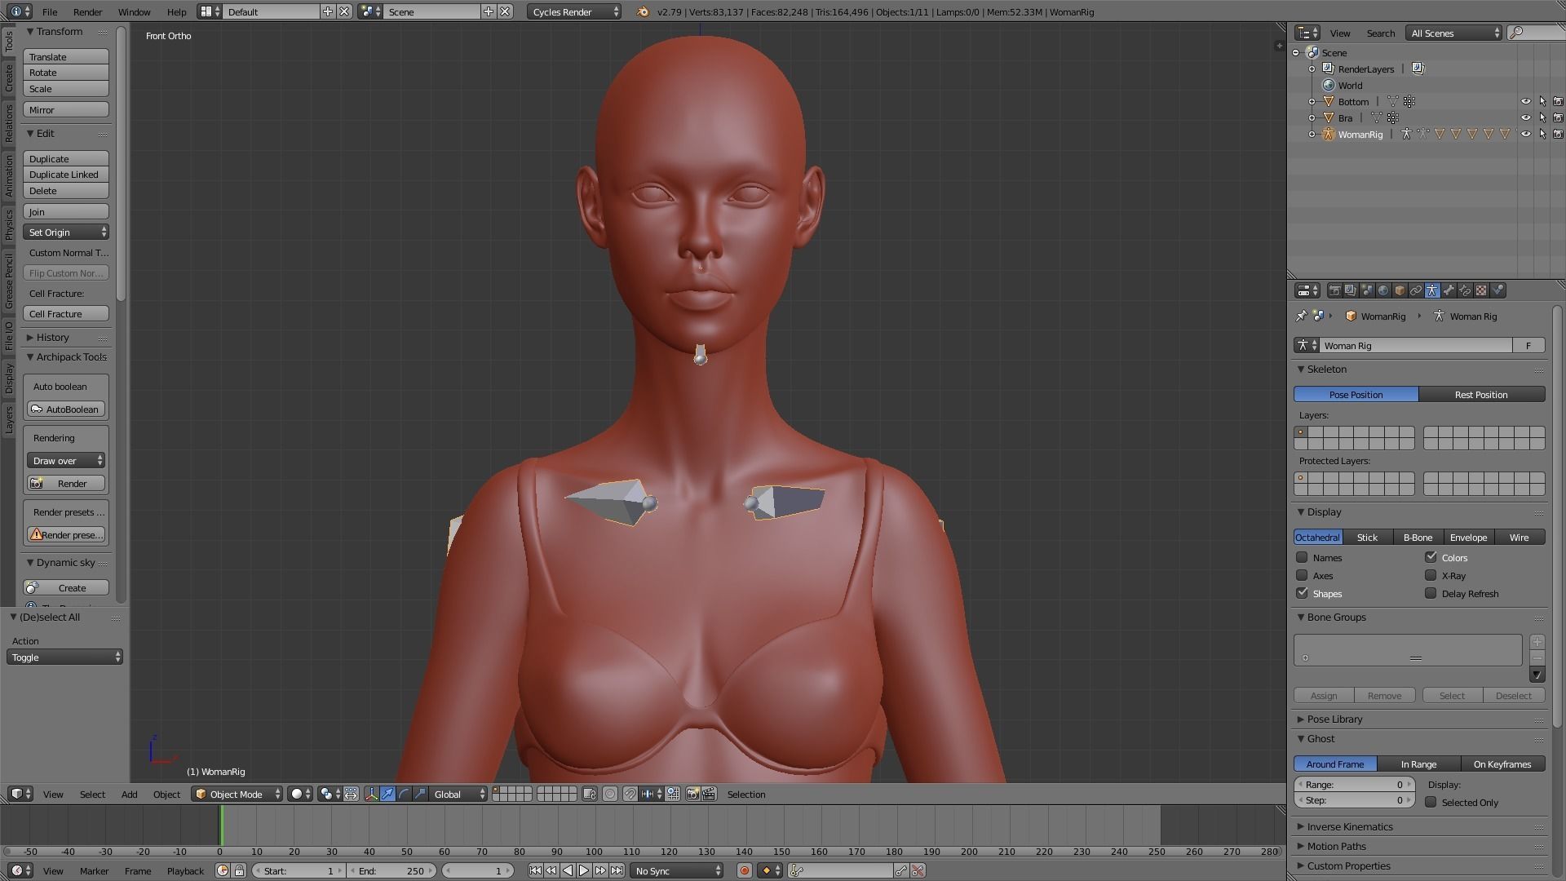Viewport: 1566px width, 881px height.
Task: Enable the X-Ray display checkbox
Action: click(1431, 575)
